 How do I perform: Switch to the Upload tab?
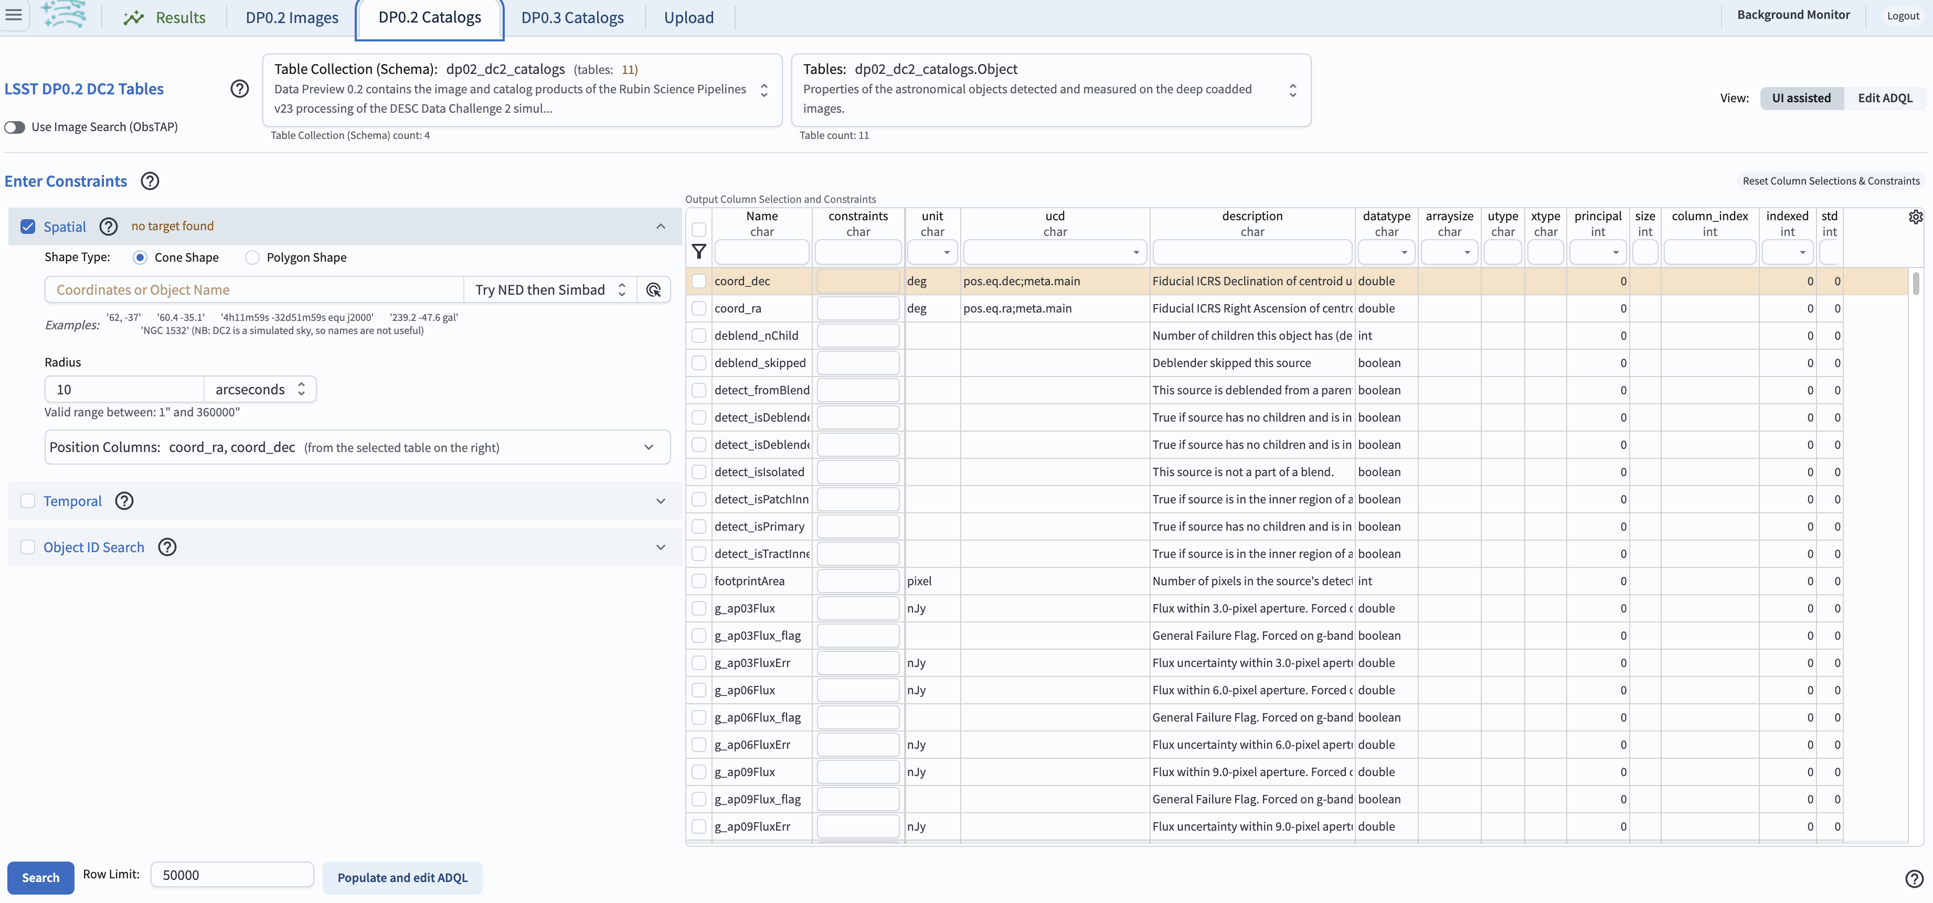[x=688, y=17]
